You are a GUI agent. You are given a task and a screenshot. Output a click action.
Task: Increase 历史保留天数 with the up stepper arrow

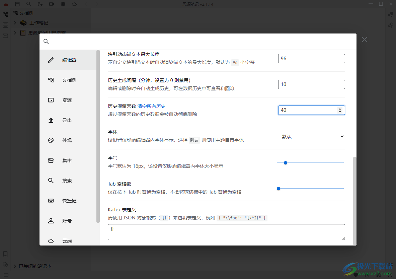340,109
